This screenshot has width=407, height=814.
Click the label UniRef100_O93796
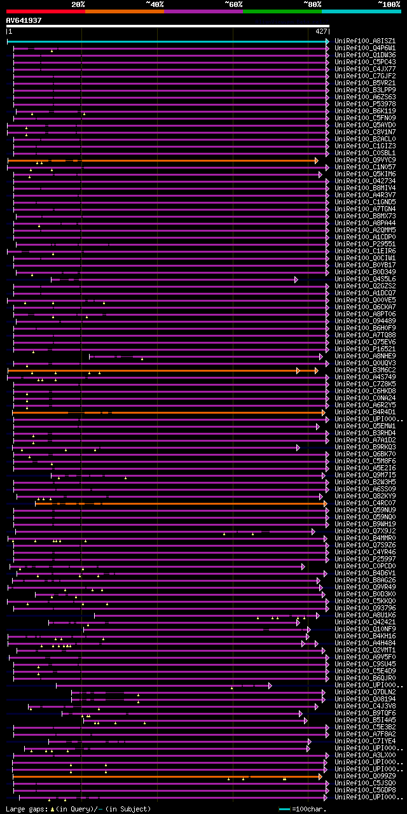pos(365,608)
